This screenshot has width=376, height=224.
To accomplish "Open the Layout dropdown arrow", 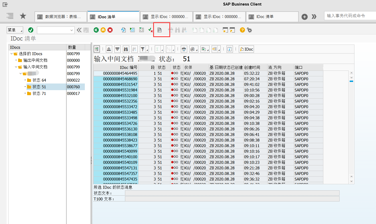I will pyautogui.click(x=219, y=50).
